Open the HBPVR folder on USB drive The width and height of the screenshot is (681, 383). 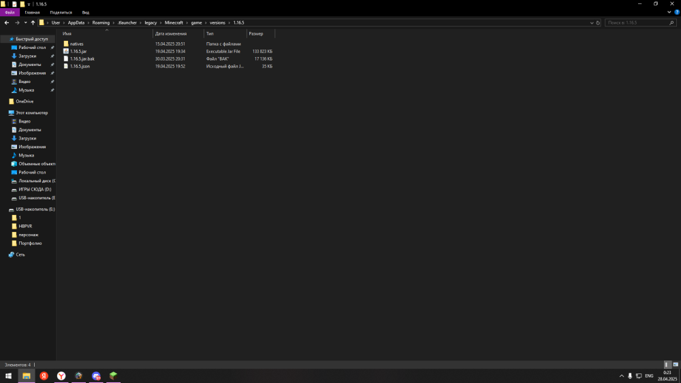pos(25,227)
